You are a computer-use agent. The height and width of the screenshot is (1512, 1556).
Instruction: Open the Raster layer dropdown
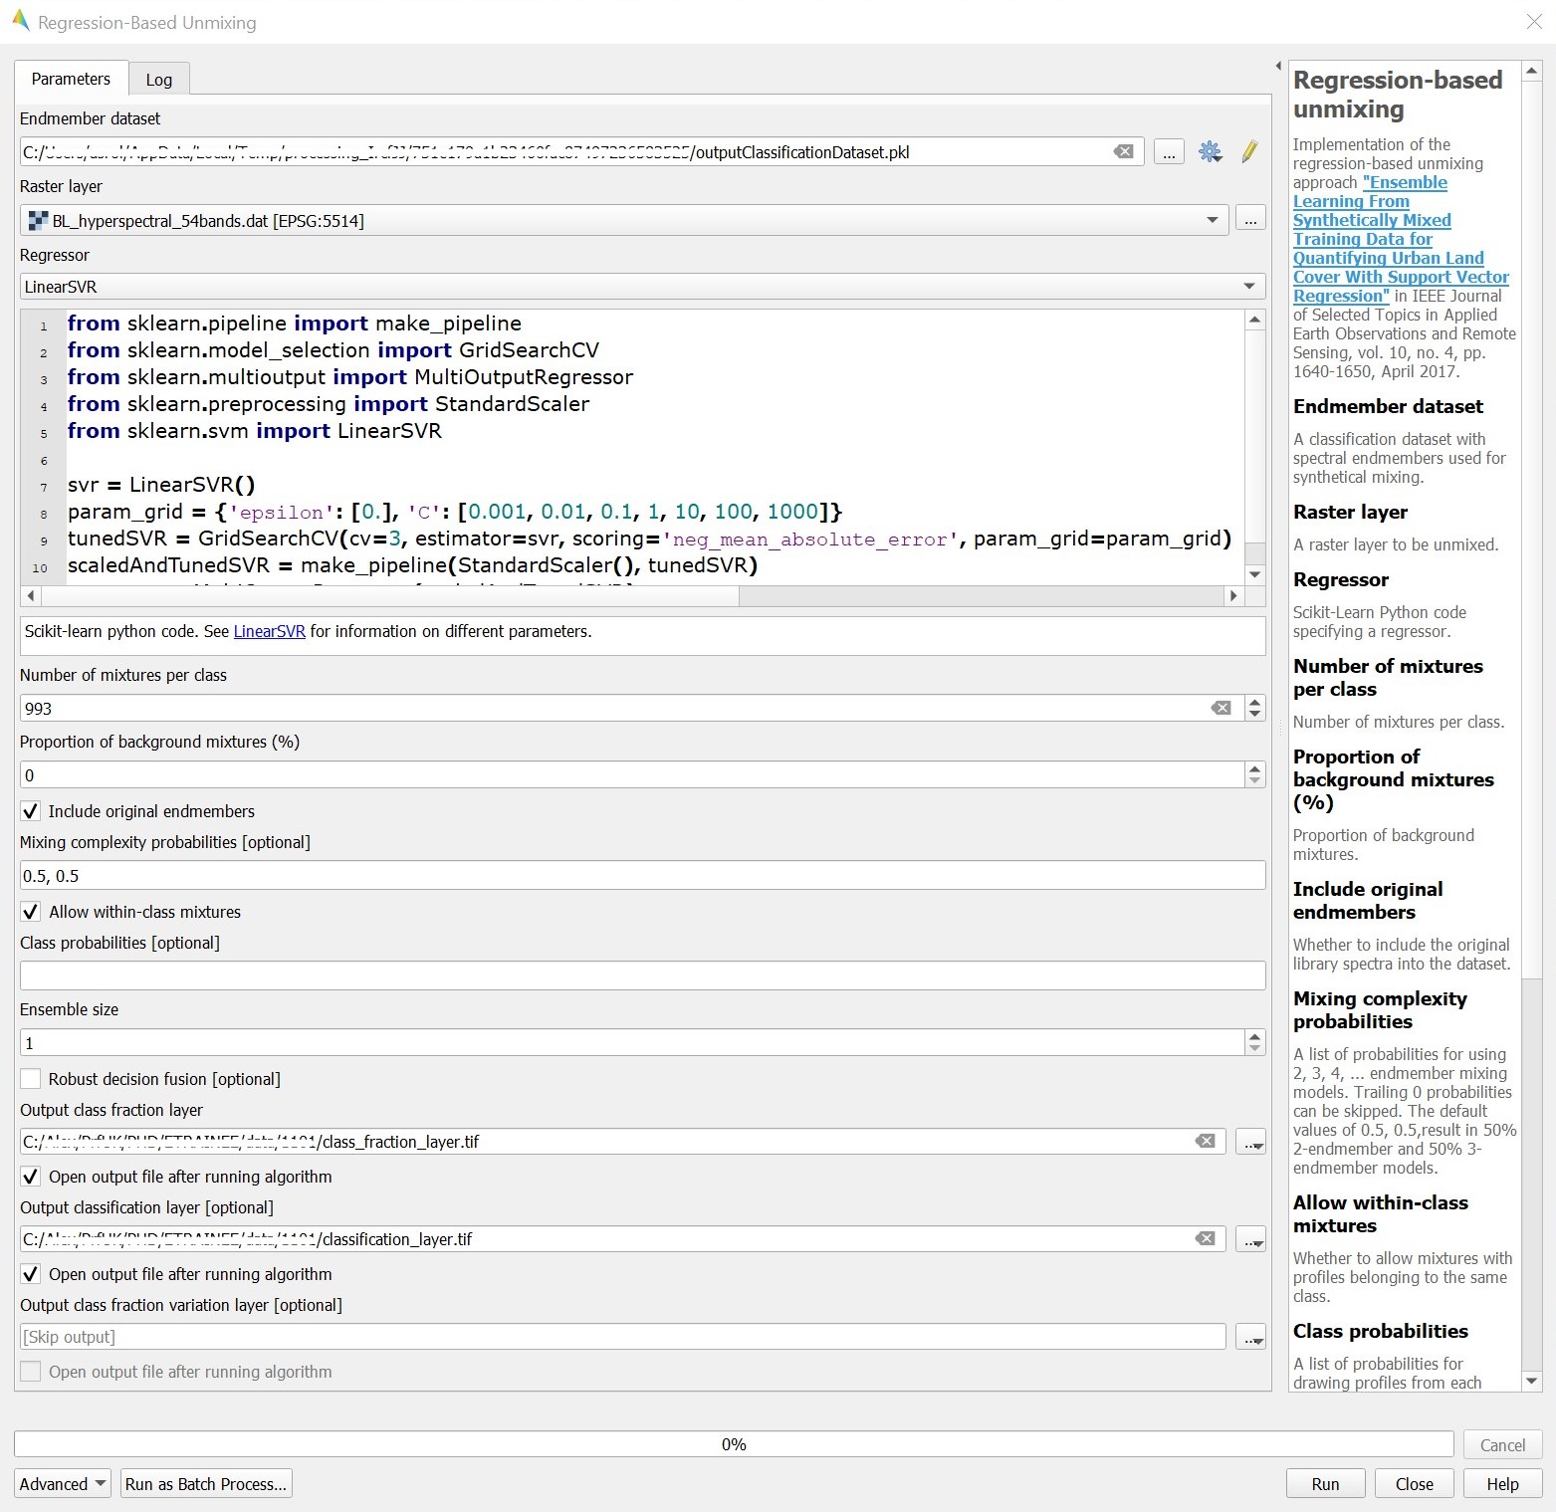[x=1212, y=220]
